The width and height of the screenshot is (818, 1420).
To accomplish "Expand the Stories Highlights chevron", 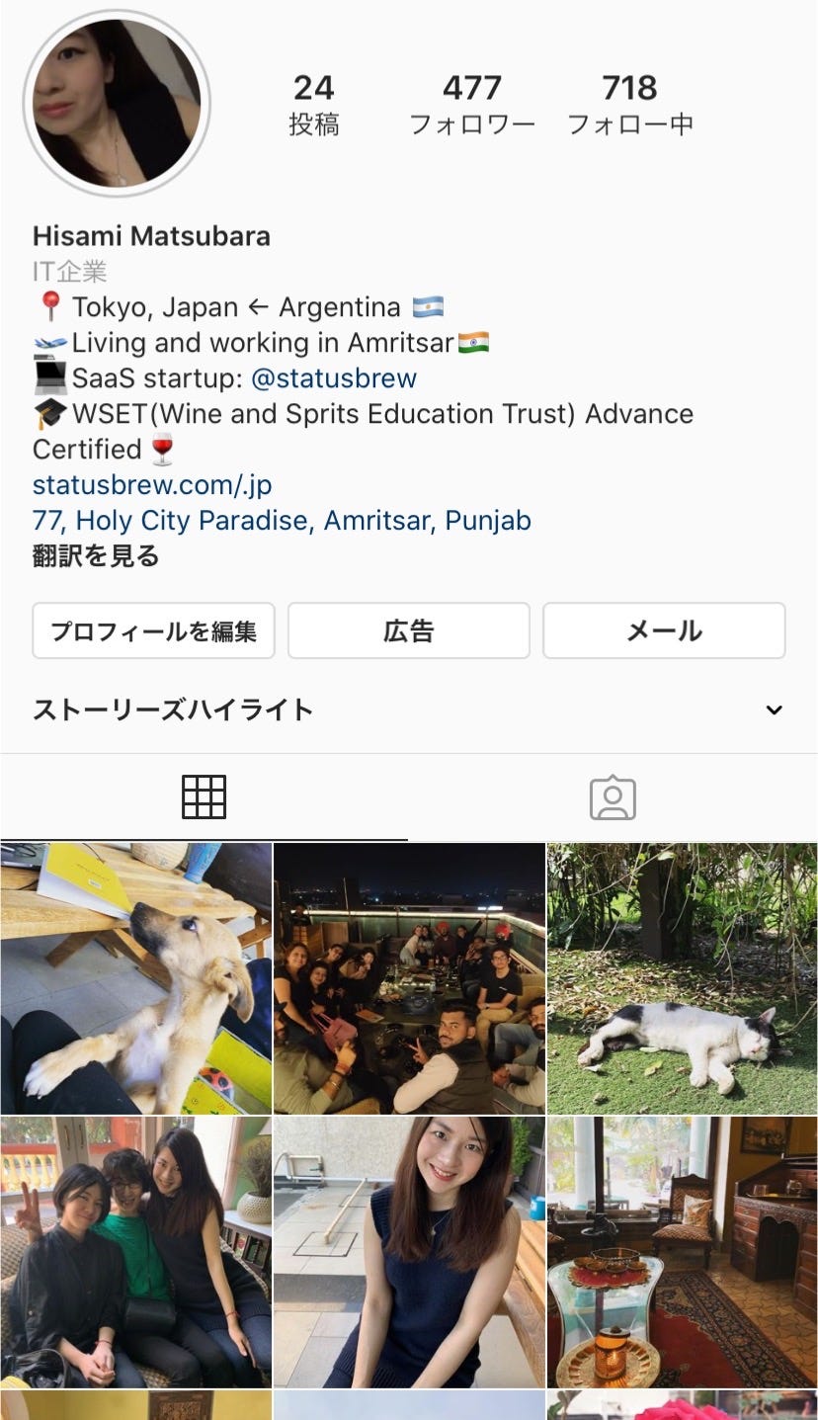I will pos(775,710).
